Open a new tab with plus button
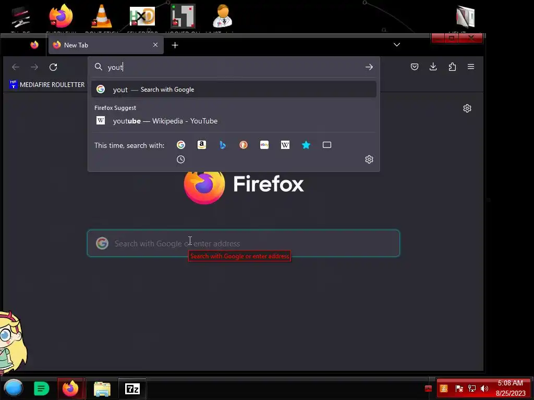534x400 pixels. 175,45
